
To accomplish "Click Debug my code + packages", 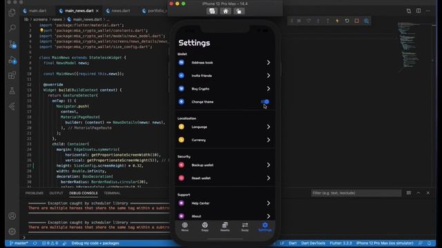I will [95, 243].
